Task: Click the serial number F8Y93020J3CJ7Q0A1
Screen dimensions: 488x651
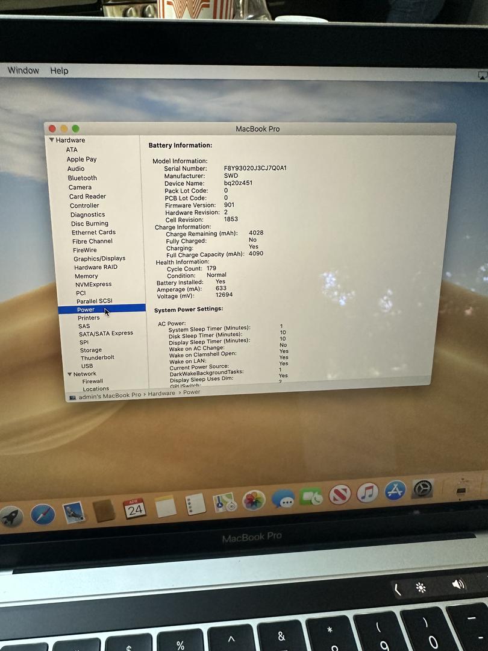Action: pyautogui.click(x=255, y=168)
